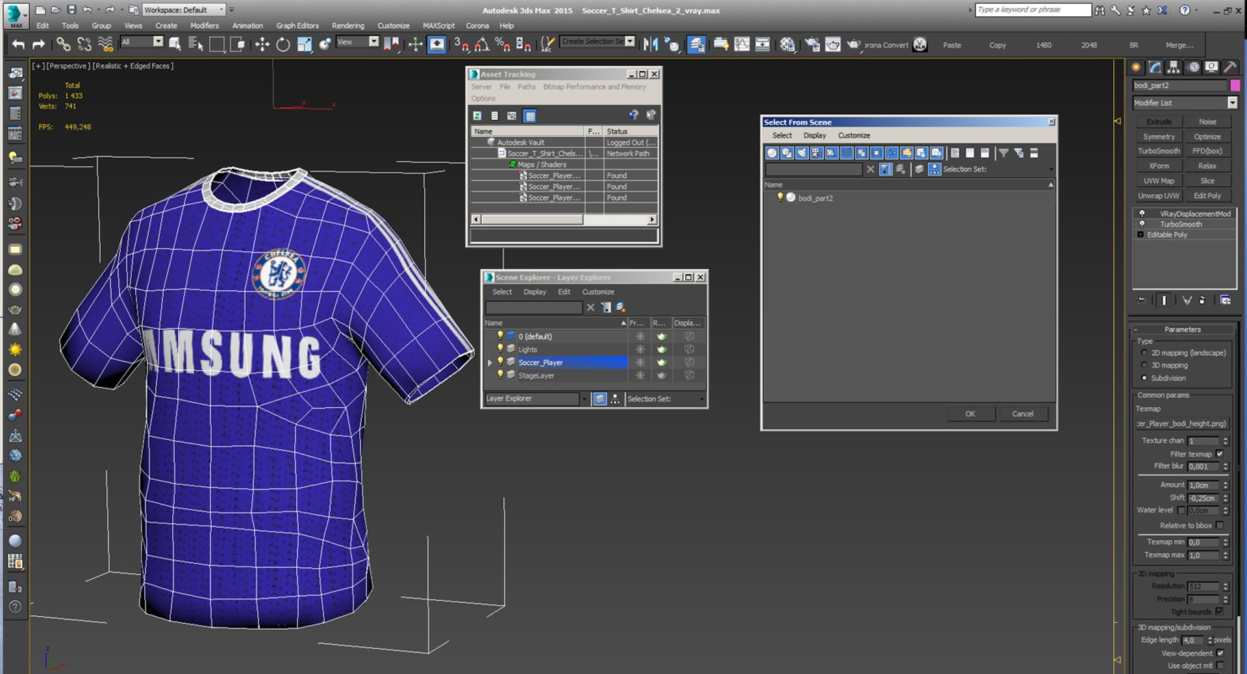
Task: Click Create New Layer icon in Layer Explorer
Action: point(620,307)
